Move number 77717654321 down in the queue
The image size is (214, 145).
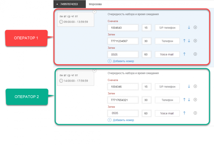[x=189, y=100]
